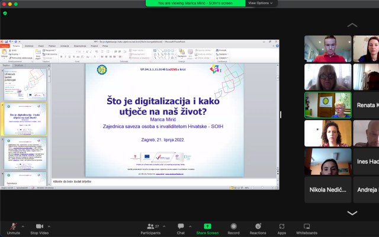Toggle align text left in paragraph group
This screenshot has height=237, width=379.
[102, 57]
